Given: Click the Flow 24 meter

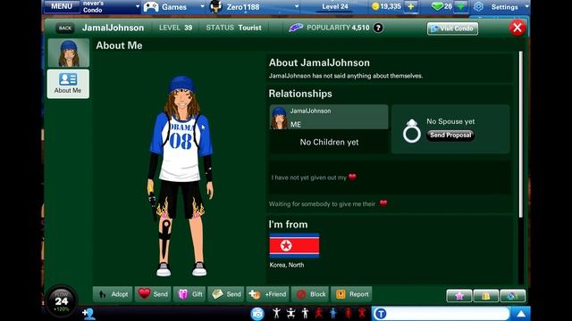Looking at the screenshot, I should click(62, 301).
